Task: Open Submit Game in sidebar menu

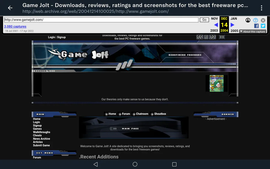Action: (41, 145)
